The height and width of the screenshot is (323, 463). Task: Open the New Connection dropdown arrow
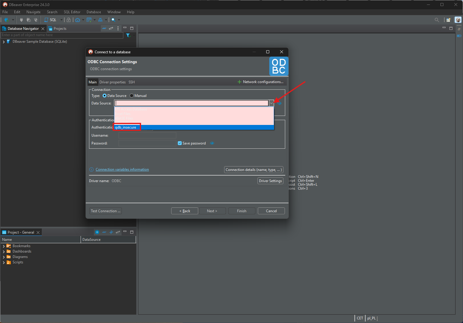[13, 20]
